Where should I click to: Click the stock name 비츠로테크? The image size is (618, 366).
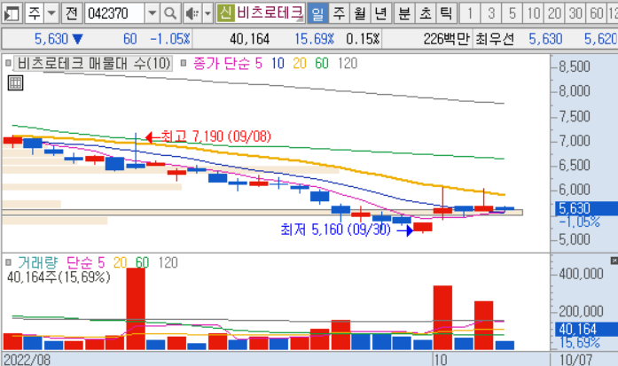click(x=270, y=12)
